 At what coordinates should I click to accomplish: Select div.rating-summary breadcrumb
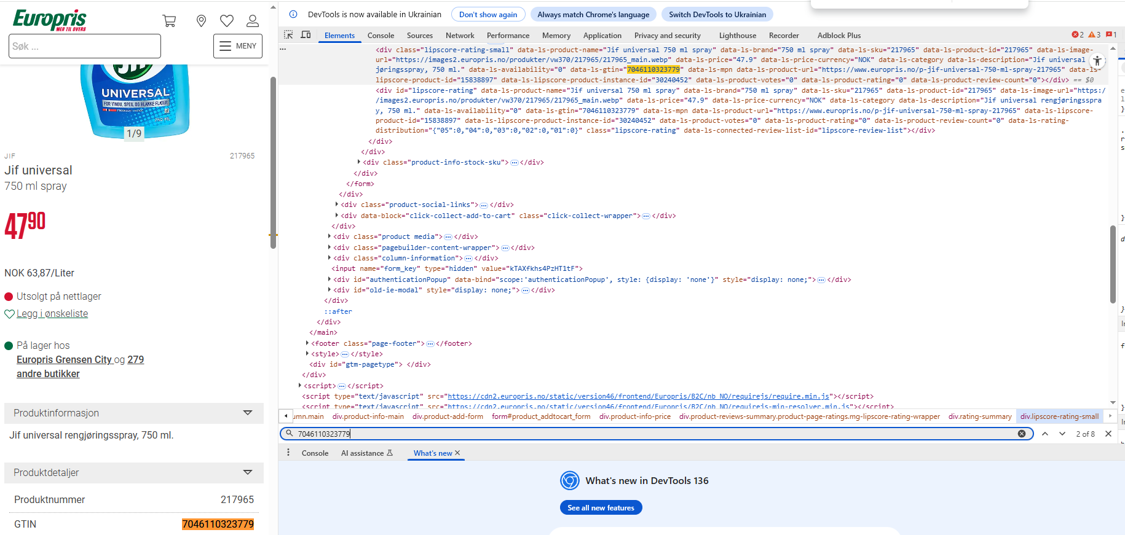coord(980,416)
